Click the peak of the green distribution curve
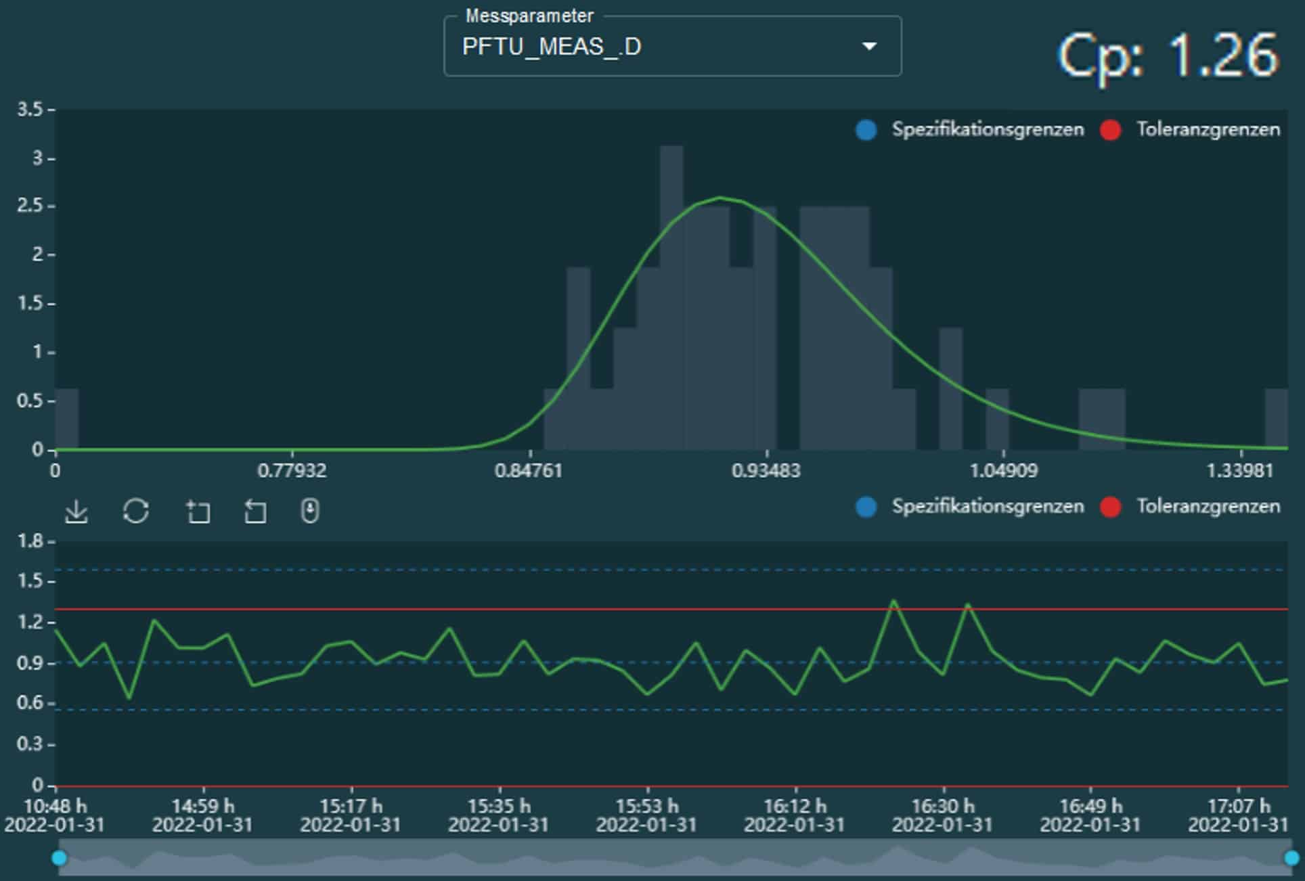This screenshot has width=1305, height=881. click(x=720, y=198)
